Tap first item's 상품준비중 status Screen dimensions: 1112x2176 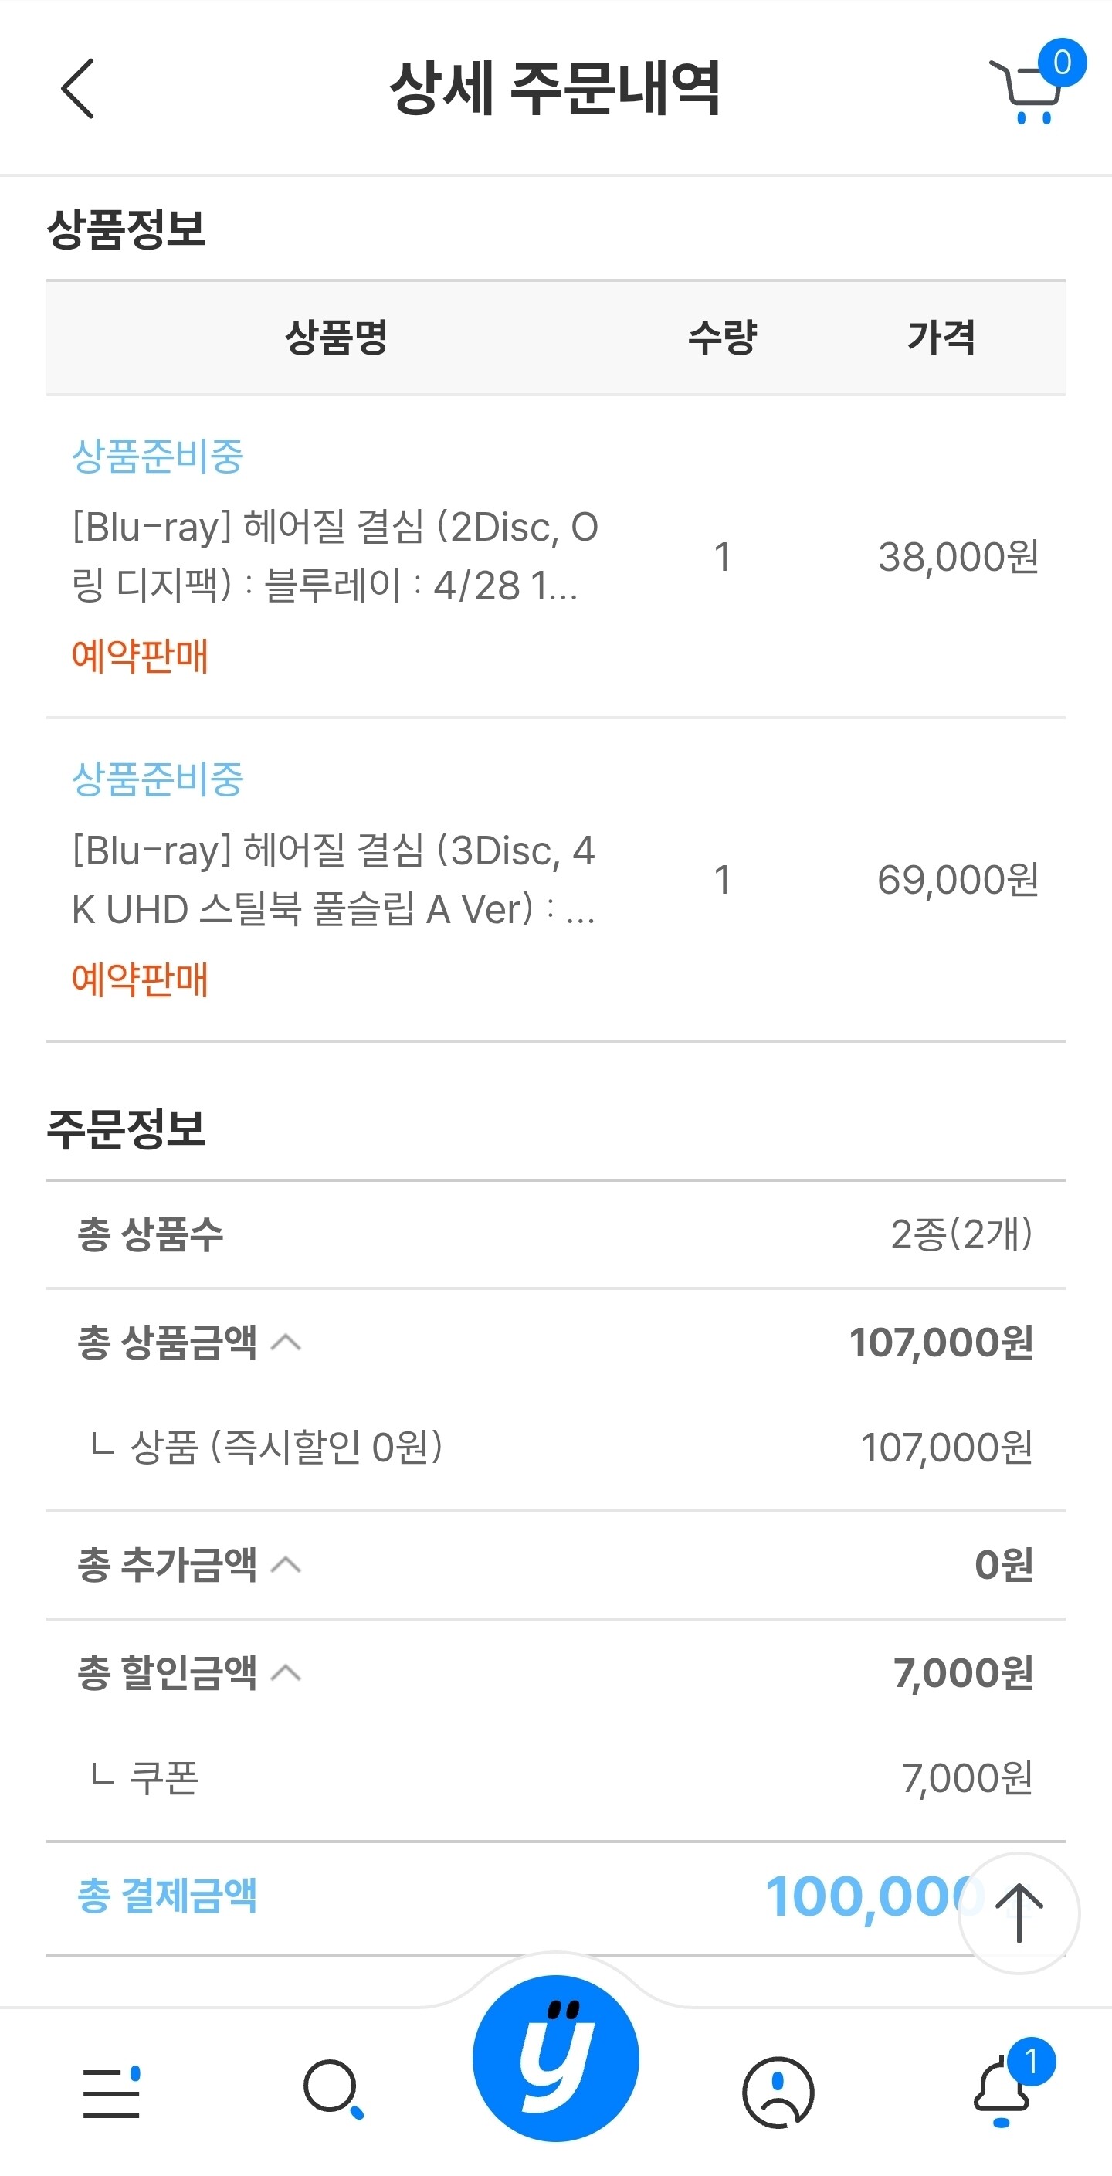pyautogui.click(x=157, y=457)
